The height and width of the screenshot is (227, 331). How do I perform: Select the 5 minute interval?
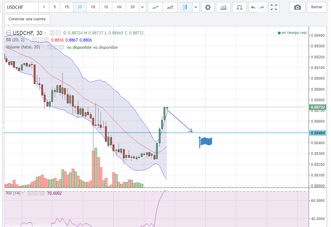pyautogui.click(x=54, y=7)
